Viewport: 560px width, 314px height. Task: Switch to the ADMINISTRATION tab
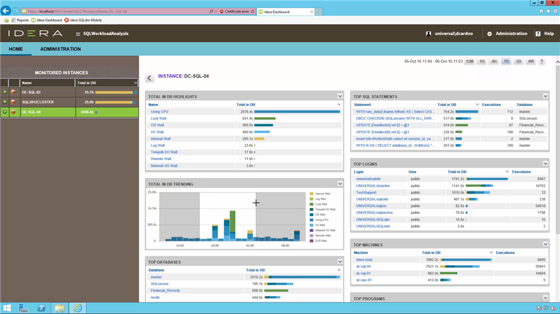(x=60, y=49)
